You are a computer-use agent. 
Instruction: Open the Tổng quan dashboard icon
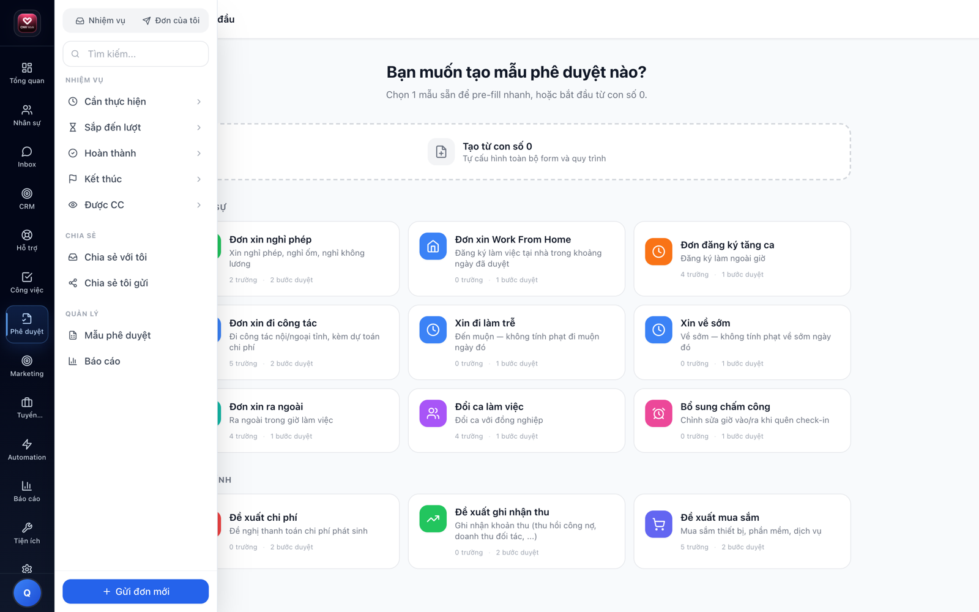pos(27,73)
